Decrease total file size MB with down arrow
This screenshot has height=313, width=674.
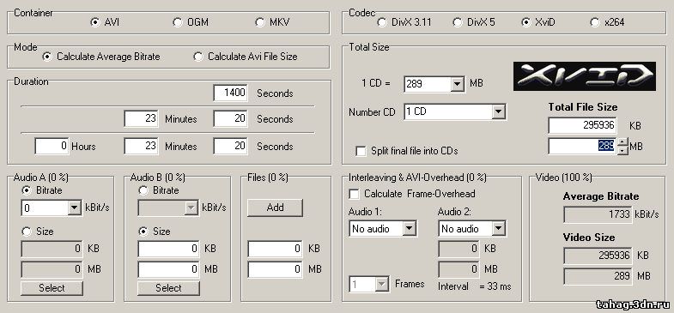click(x=622, y=151)
